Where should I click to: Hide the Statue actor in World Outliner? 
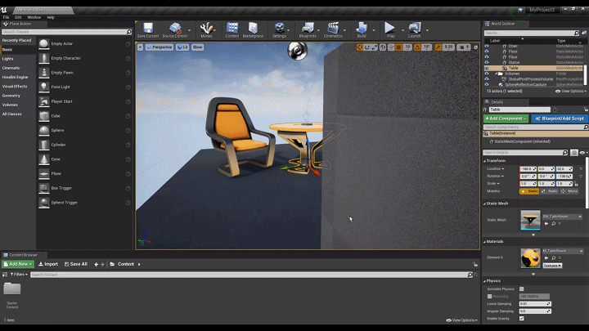[487, 63]
